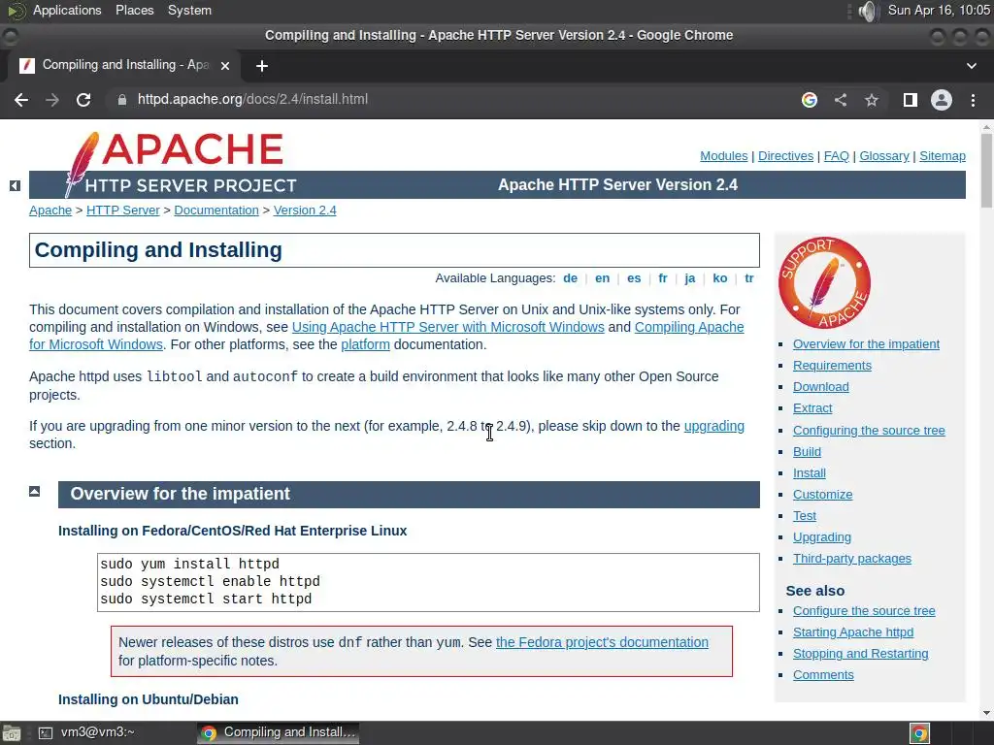Open a new tab with plus button

262,66
